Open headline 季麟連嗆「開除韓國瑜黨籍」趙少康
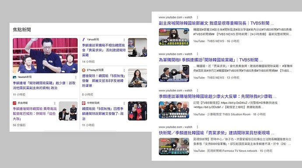 click(x=44, y=85)
